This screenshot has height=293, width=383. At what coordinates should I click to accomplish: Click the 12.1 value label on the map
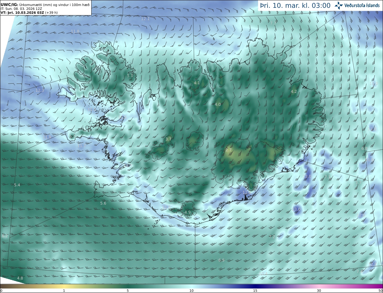click(145, 19)
